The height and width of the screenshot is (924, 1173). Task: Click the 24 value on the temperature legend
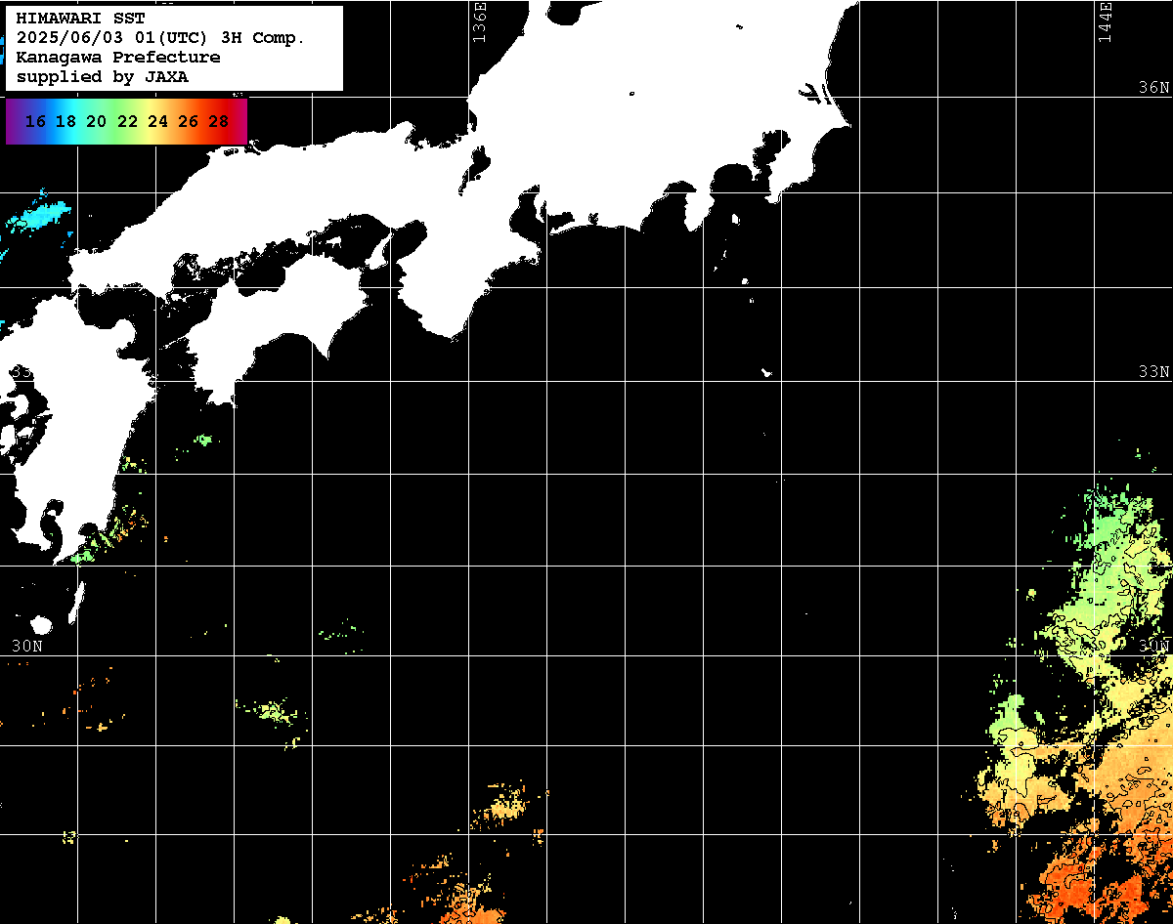(157, 122)
